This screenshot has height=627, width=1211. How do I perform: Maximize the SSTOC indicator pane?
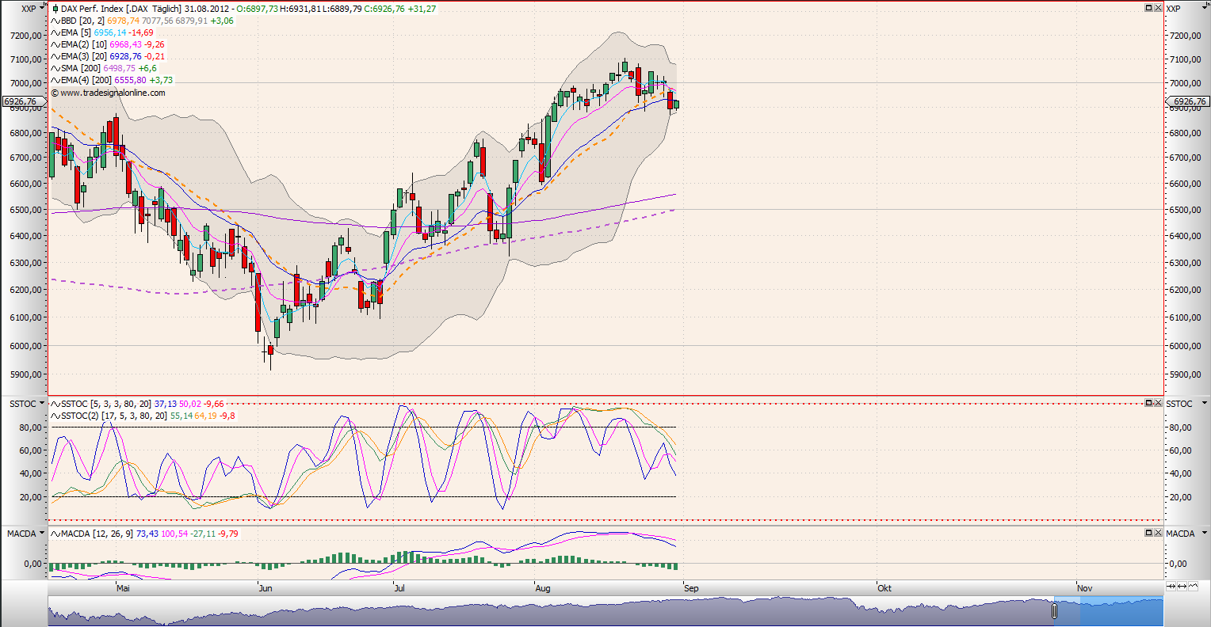(x=1148, y=403)
